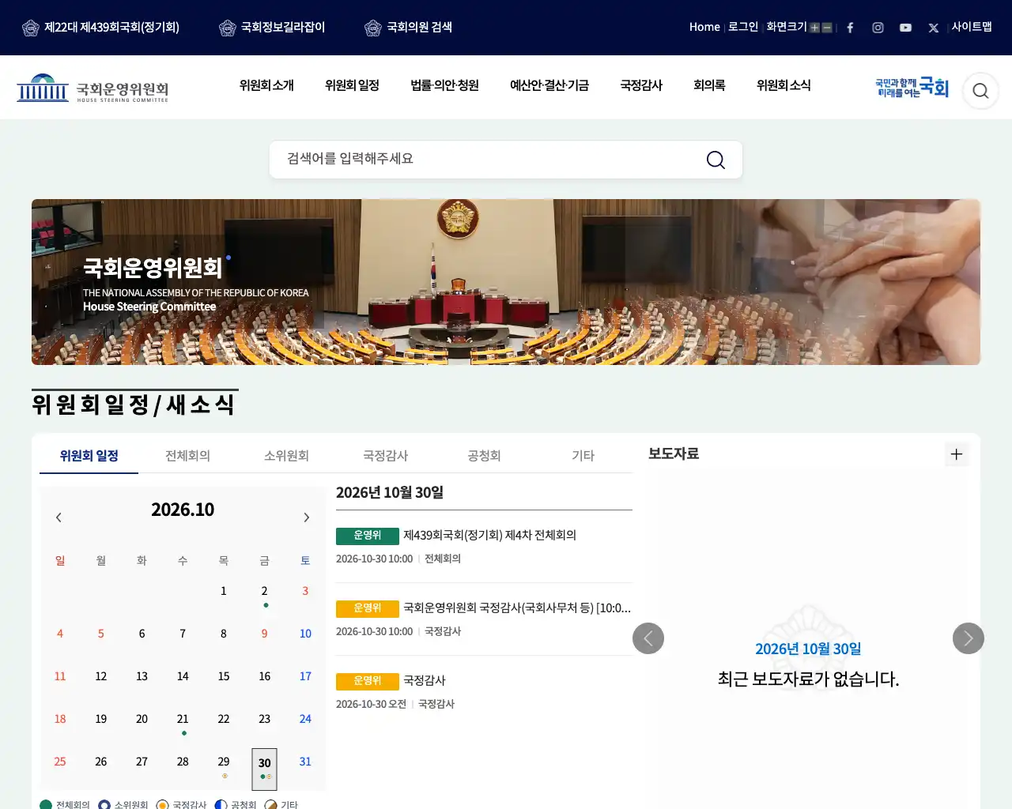The width and height of the screenshot is (1012, 809).
Task: Switch to 전체회의 tab
Action: coord(187,456)
